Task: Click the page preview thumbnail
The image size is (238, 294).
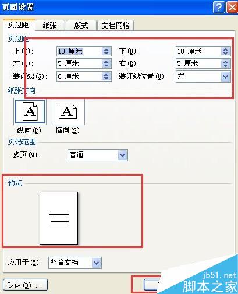Action: point(59,218)
